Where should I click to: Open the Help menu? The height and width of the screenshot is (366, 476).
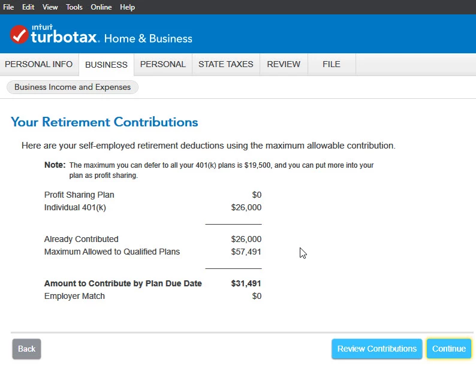(127, 7)
